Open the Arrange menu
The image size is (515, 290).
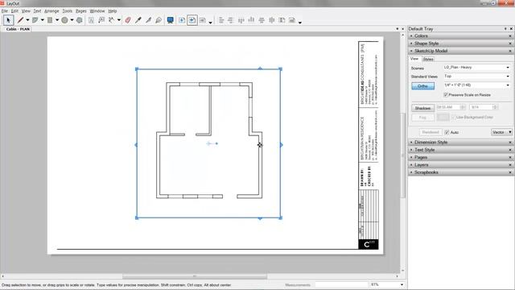coord(51,11)
